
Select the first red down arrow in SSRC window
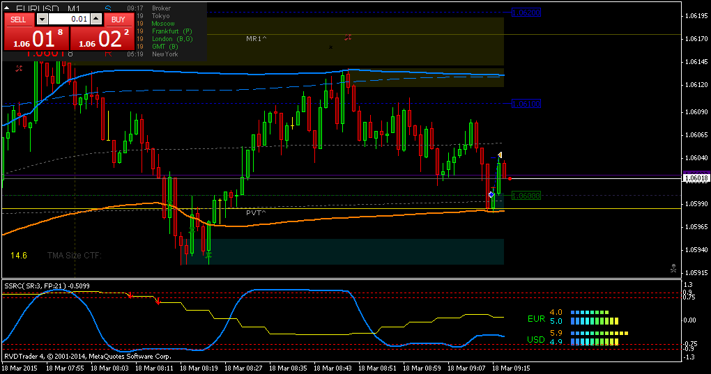(130, 295)
